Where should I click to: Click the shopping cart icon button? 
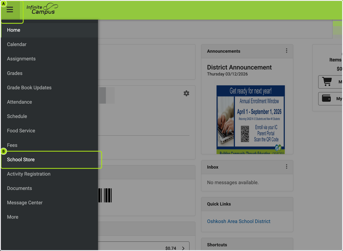(x=330, y=82)
